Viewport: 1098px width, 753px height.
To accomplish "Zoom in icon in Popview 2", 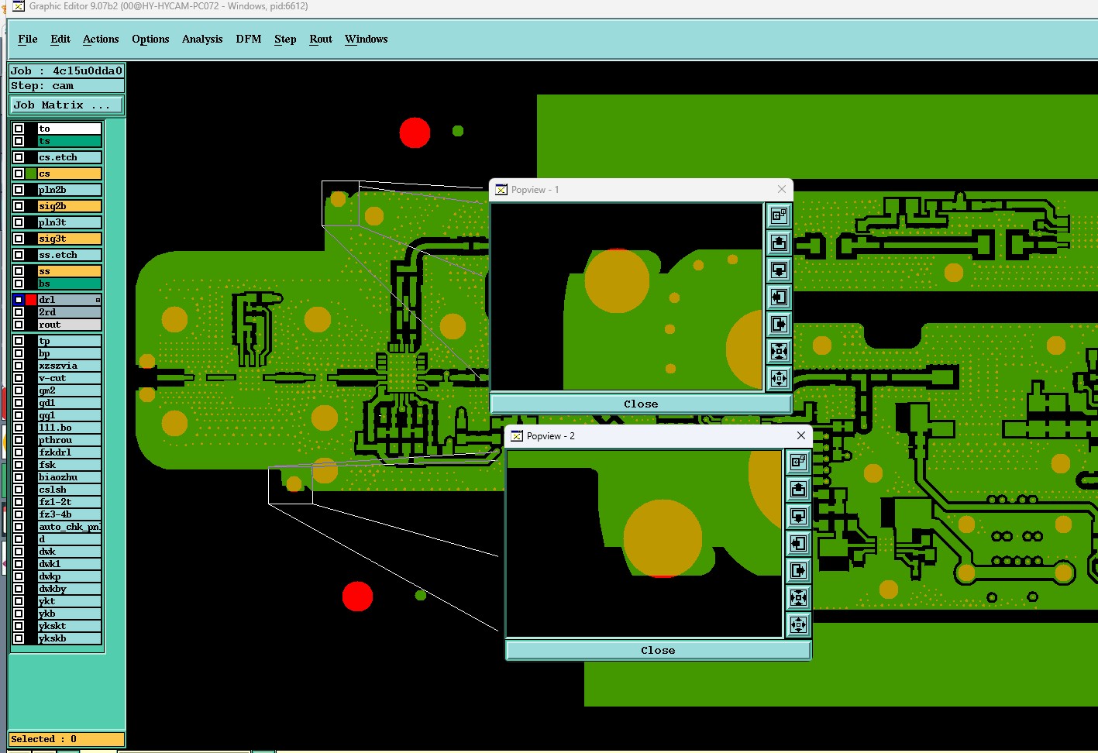I will [798, 597].
